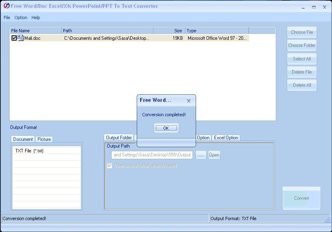The height and width of the screenshot is (232, 332).
Task: Click the 19KB size cell
Action: click(177, 38)
